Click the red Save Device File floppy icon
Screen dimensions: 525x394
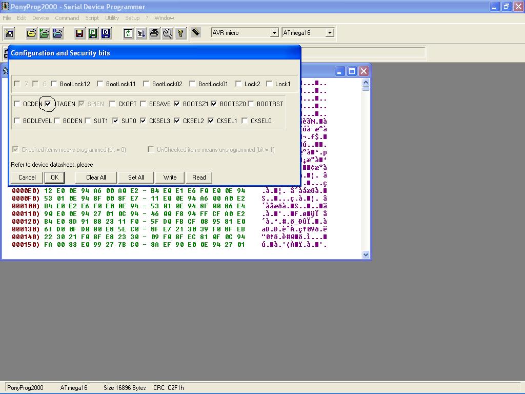pos(79,33)
